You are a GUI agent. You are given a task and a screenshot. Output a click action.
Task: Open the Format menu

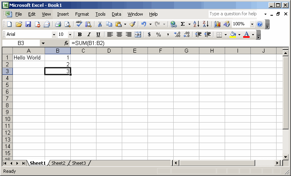(x=82, y=14)
